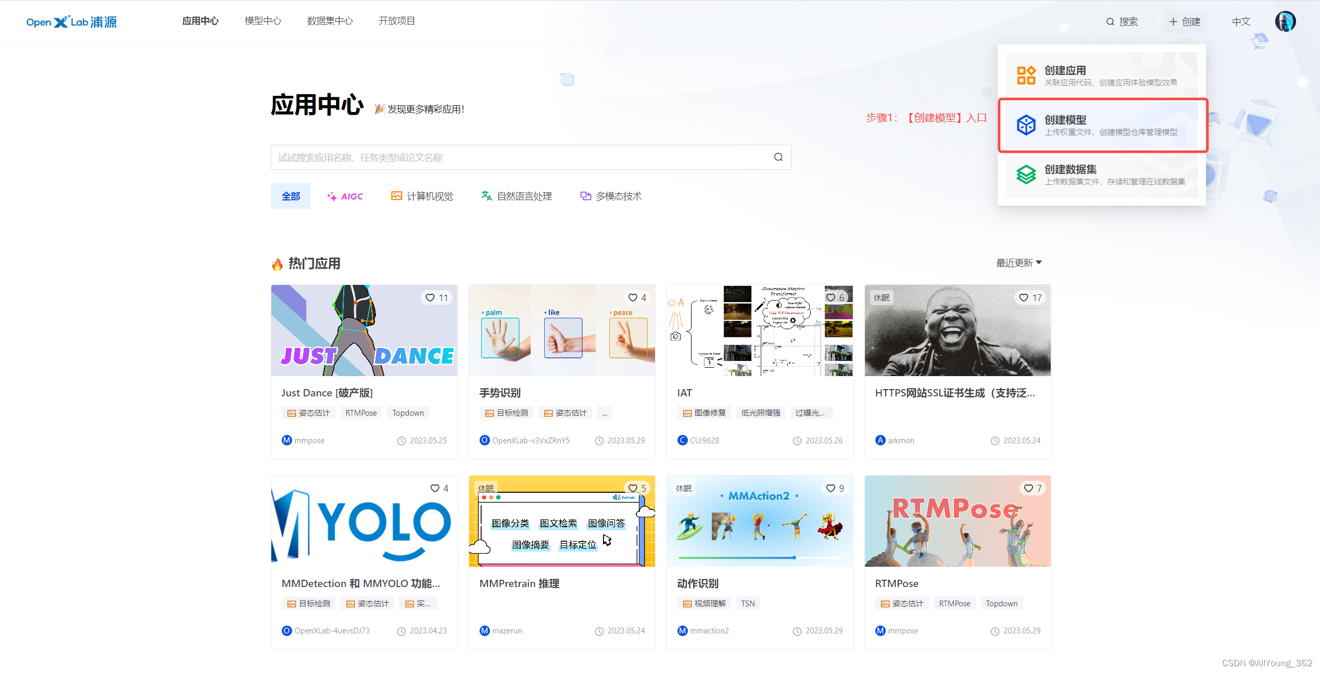This screenshot has width=1320, height=673.
Task: Click the green 创建数据集 layers icon
Action: pyautogui.click(x=1026, y=175)
